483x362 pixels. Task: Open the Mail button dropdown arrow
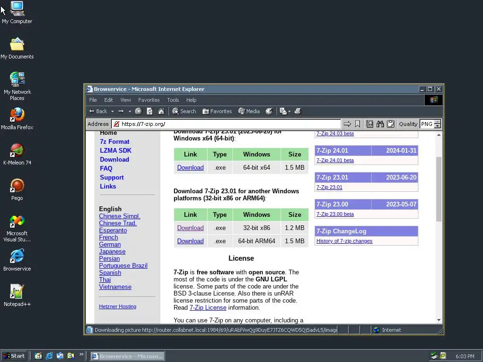pyautogui.click(x=289, y=111)
